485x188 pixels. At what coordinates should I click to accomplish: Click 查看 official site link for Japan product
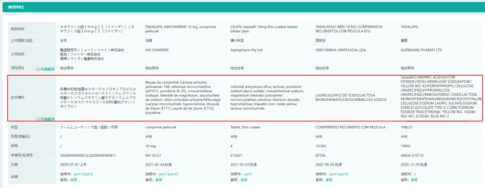tap(74, 179)
